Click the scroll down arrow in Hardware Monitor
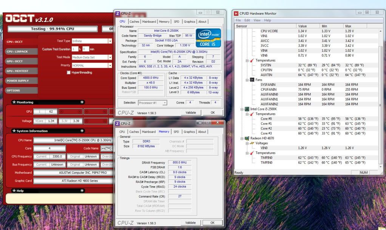386x230 pixels. pos(381,167)
